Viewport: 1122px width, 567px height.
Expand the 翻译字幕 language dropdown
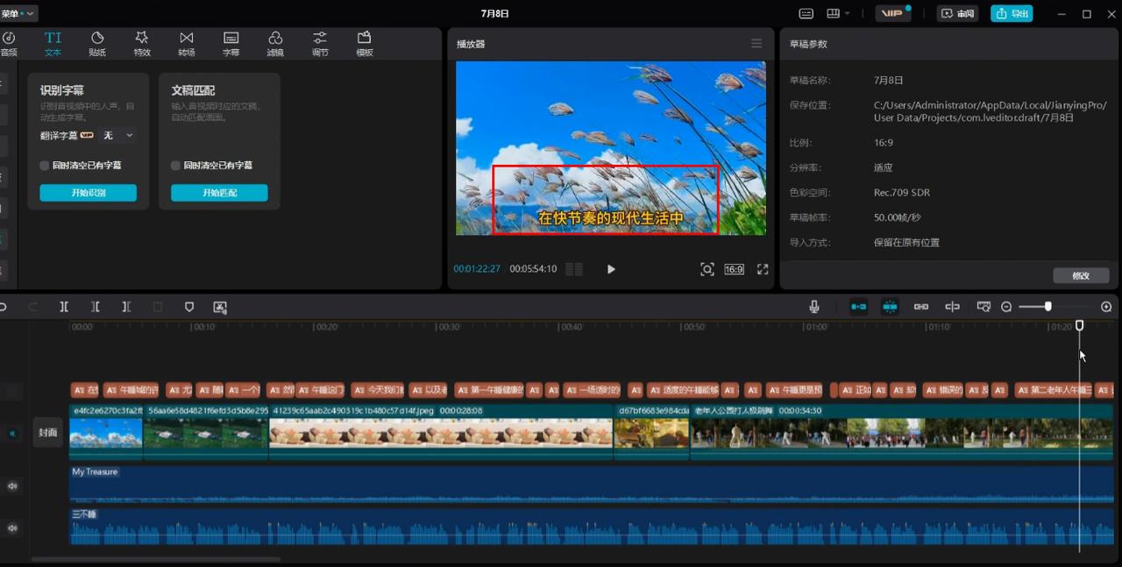(118, 136)
